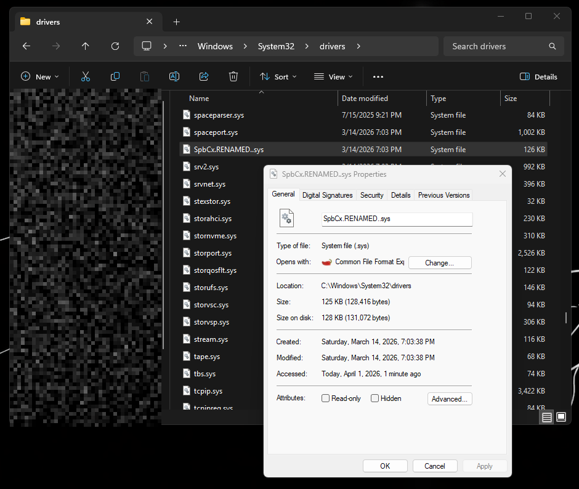Screen dimensions: 579x489
Task: Switch to Digital Signatures tab
Action: [x=327, y=195]
